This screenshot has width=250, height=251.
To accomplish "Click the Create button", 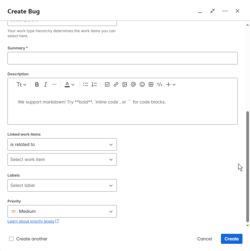I will [232, 239].
